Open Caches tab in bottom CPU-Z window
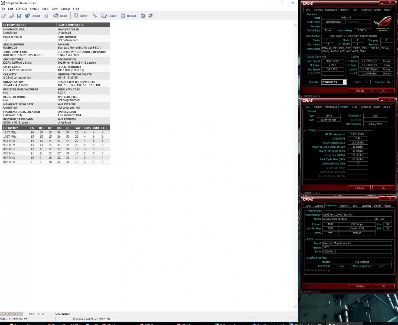Screen dimensions: 398x325 (319, 206)
